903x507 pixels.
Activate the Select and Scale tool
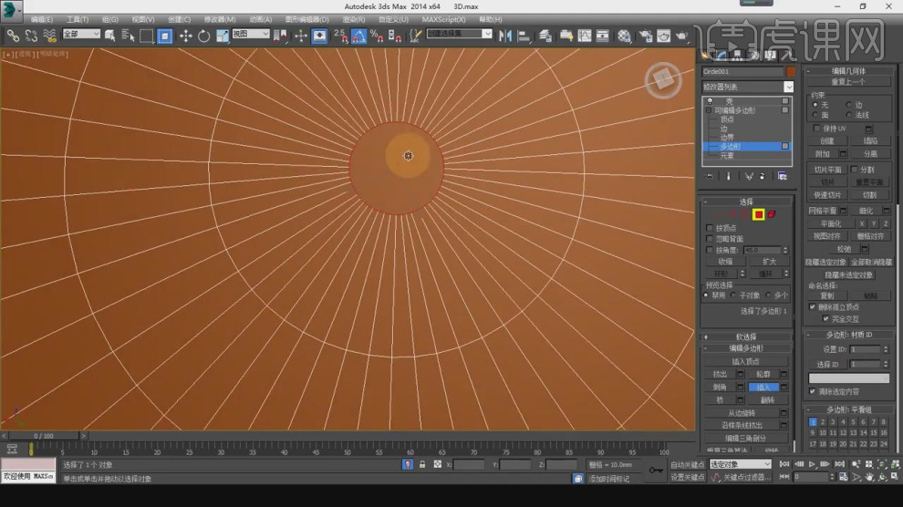point(223,36)
